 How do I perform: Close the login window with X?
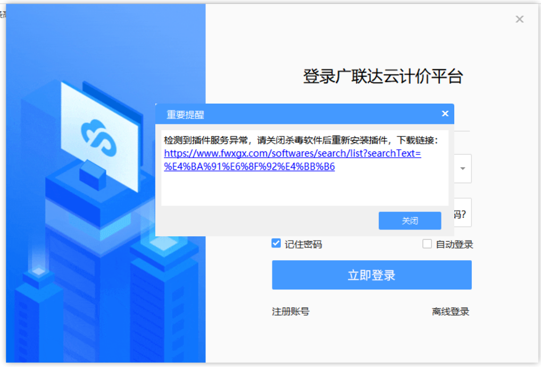pos(519,19)
